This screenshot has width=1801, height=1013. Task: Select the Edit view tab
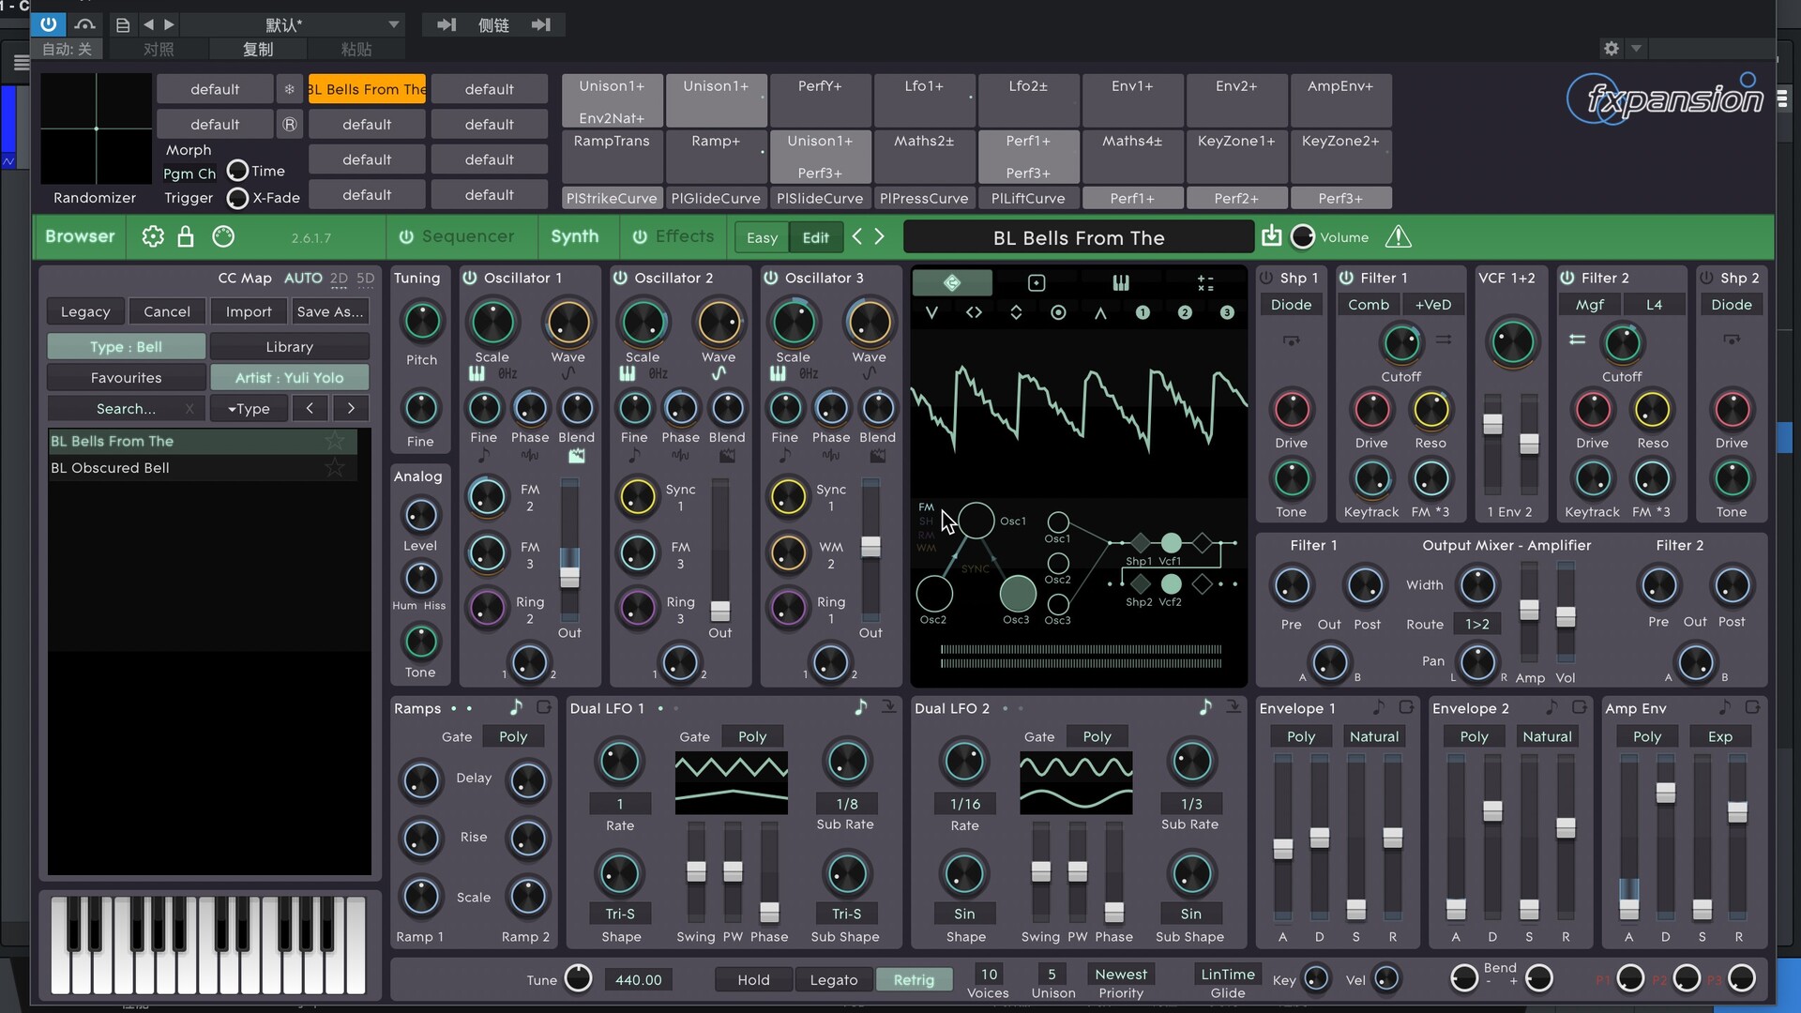point(815,237)
